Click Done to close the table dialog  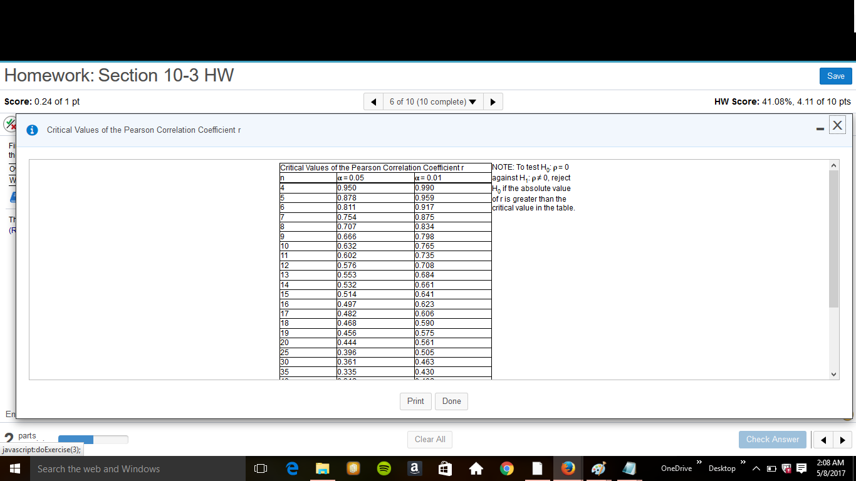click(x=451, y=401)
